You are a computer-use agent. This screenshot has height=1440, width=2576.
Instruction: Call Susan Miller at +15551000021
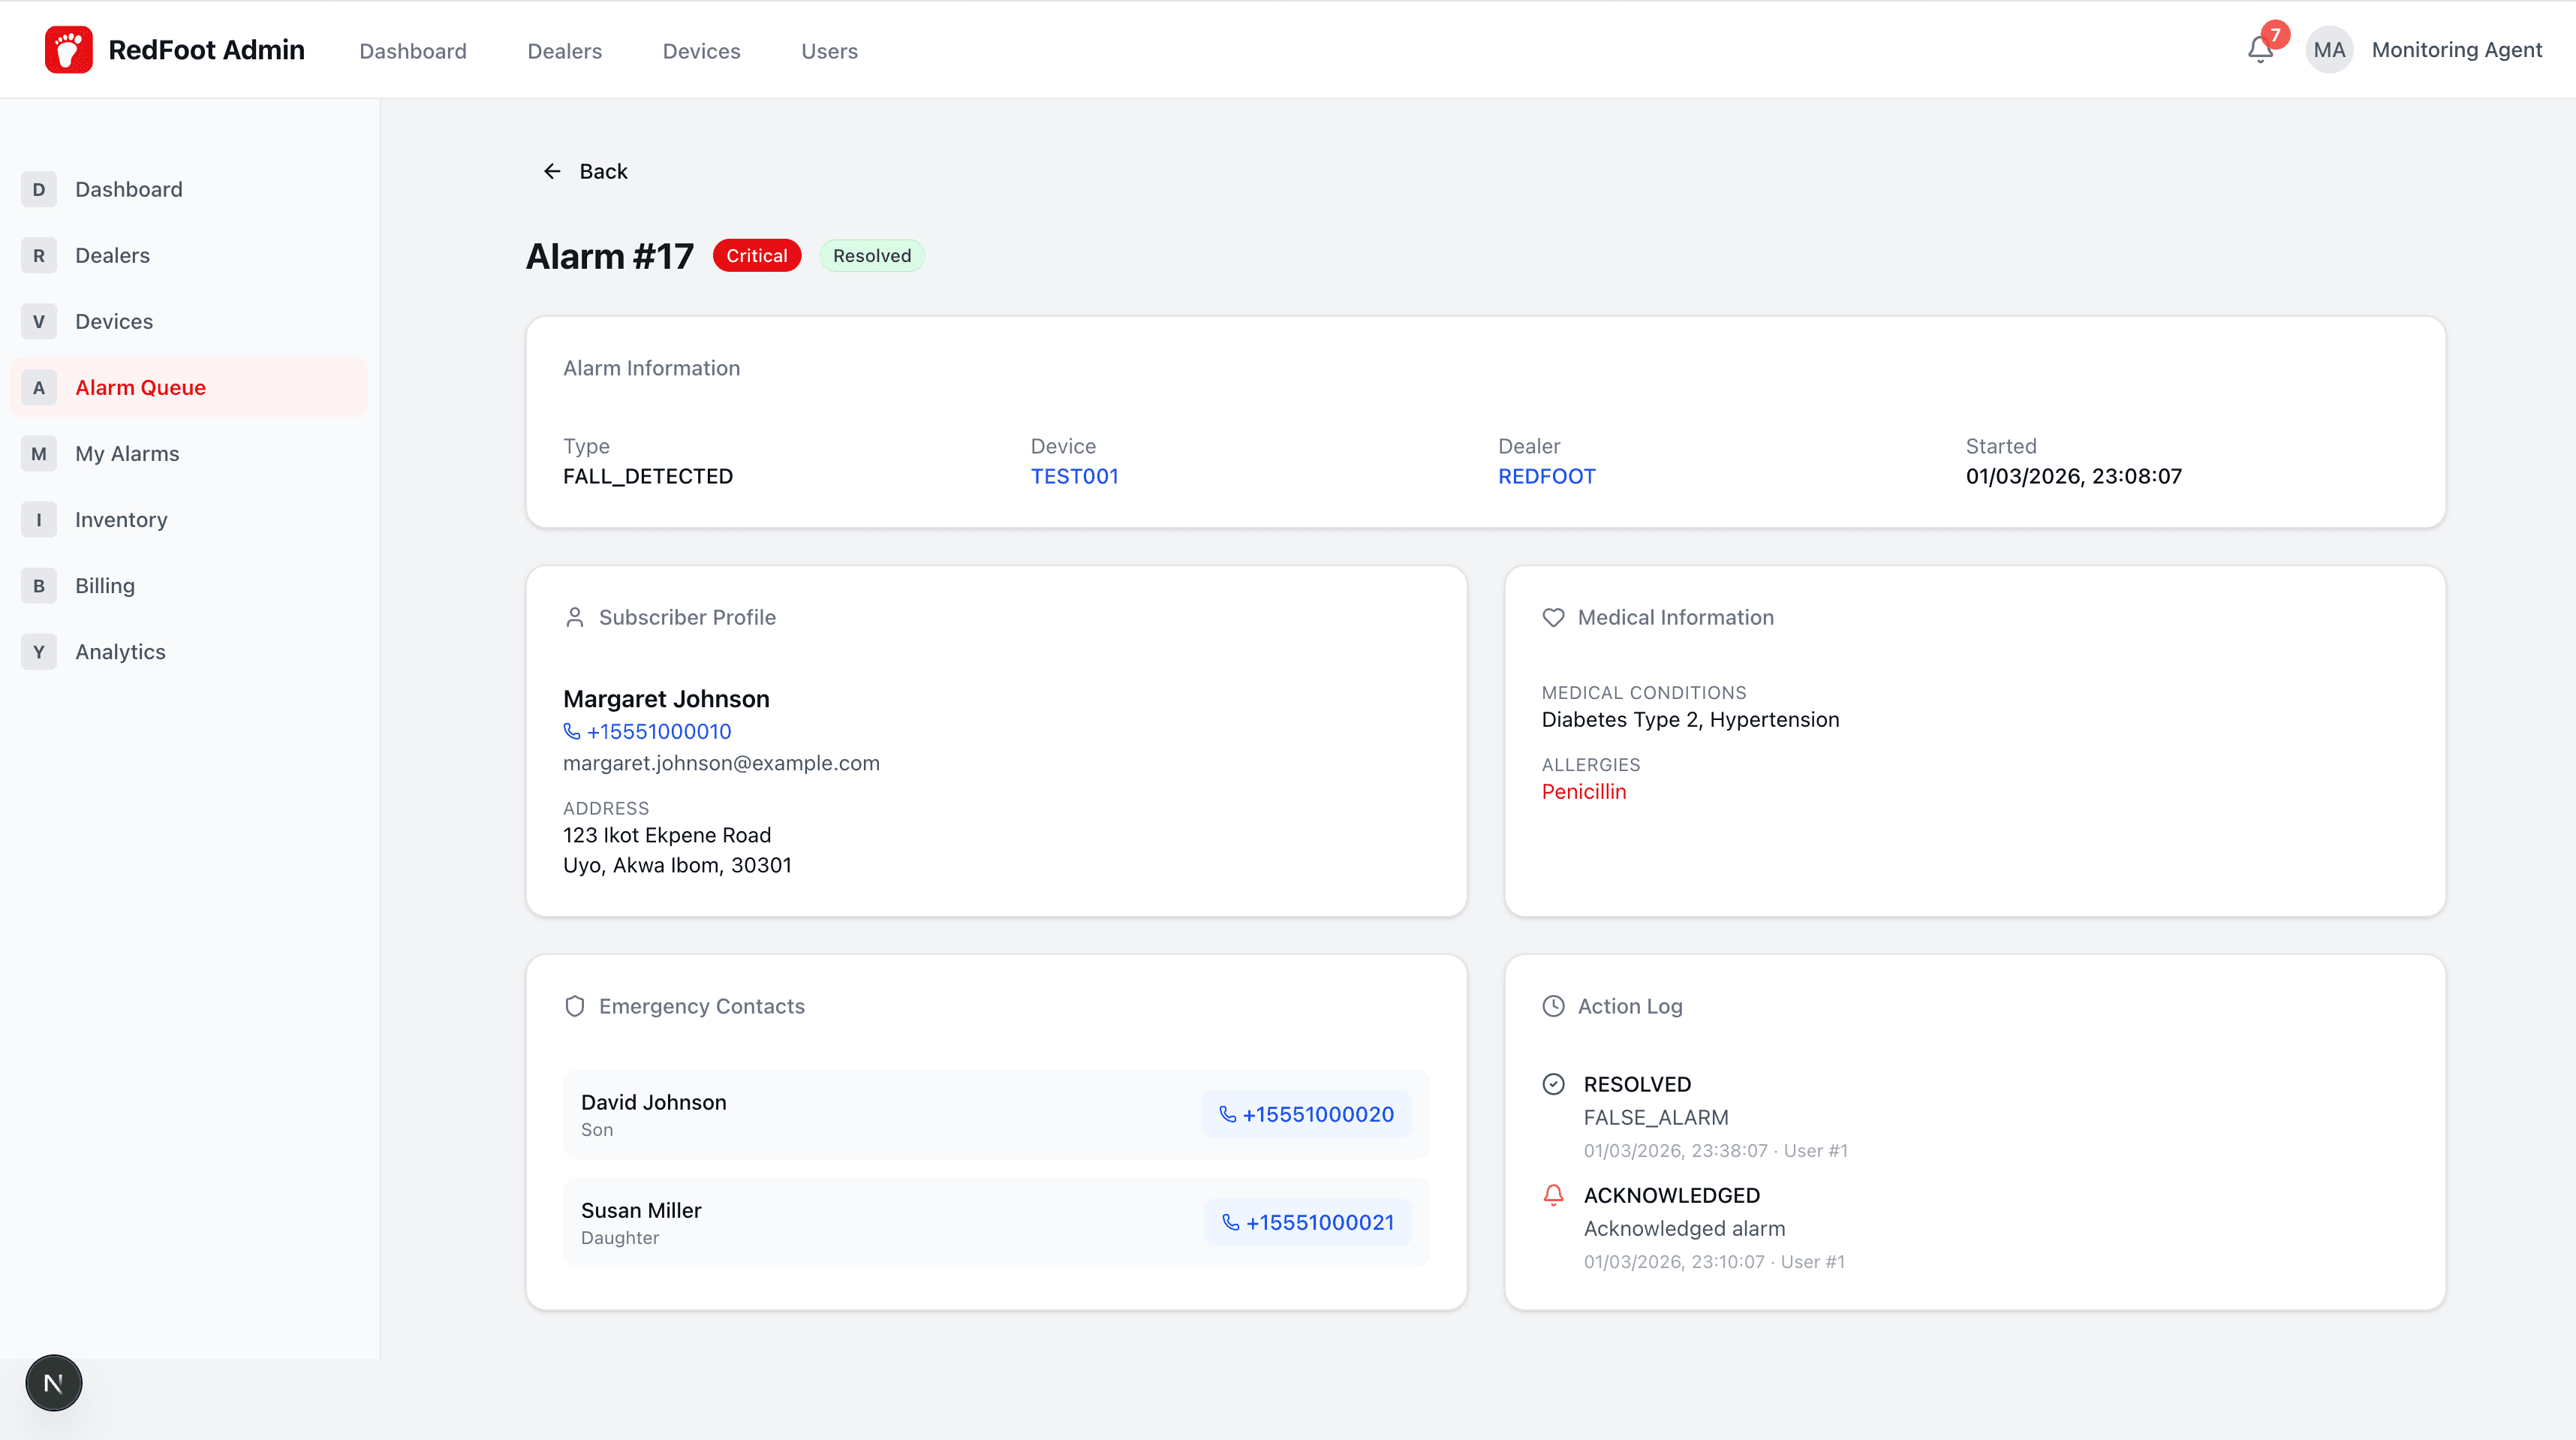(1308, 1222)
